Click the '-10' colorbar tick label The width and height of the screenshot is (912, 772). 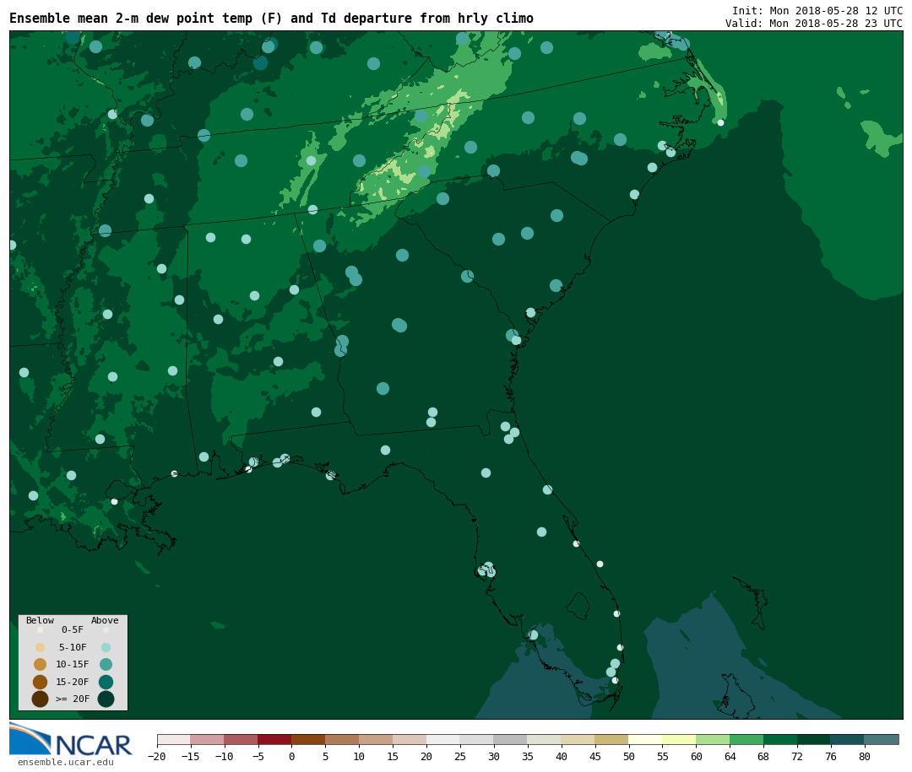225,756
